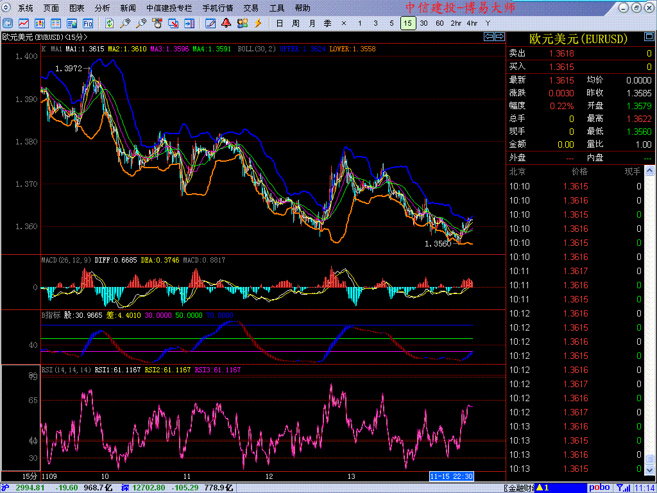Toggle the 日 daily chart period
This screenshot has height=493, width=657.
click(279, 23)
